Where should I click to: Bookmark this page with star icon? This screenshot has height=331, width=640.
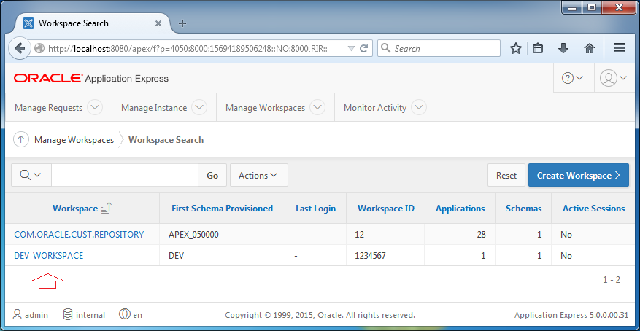(516, 49)
